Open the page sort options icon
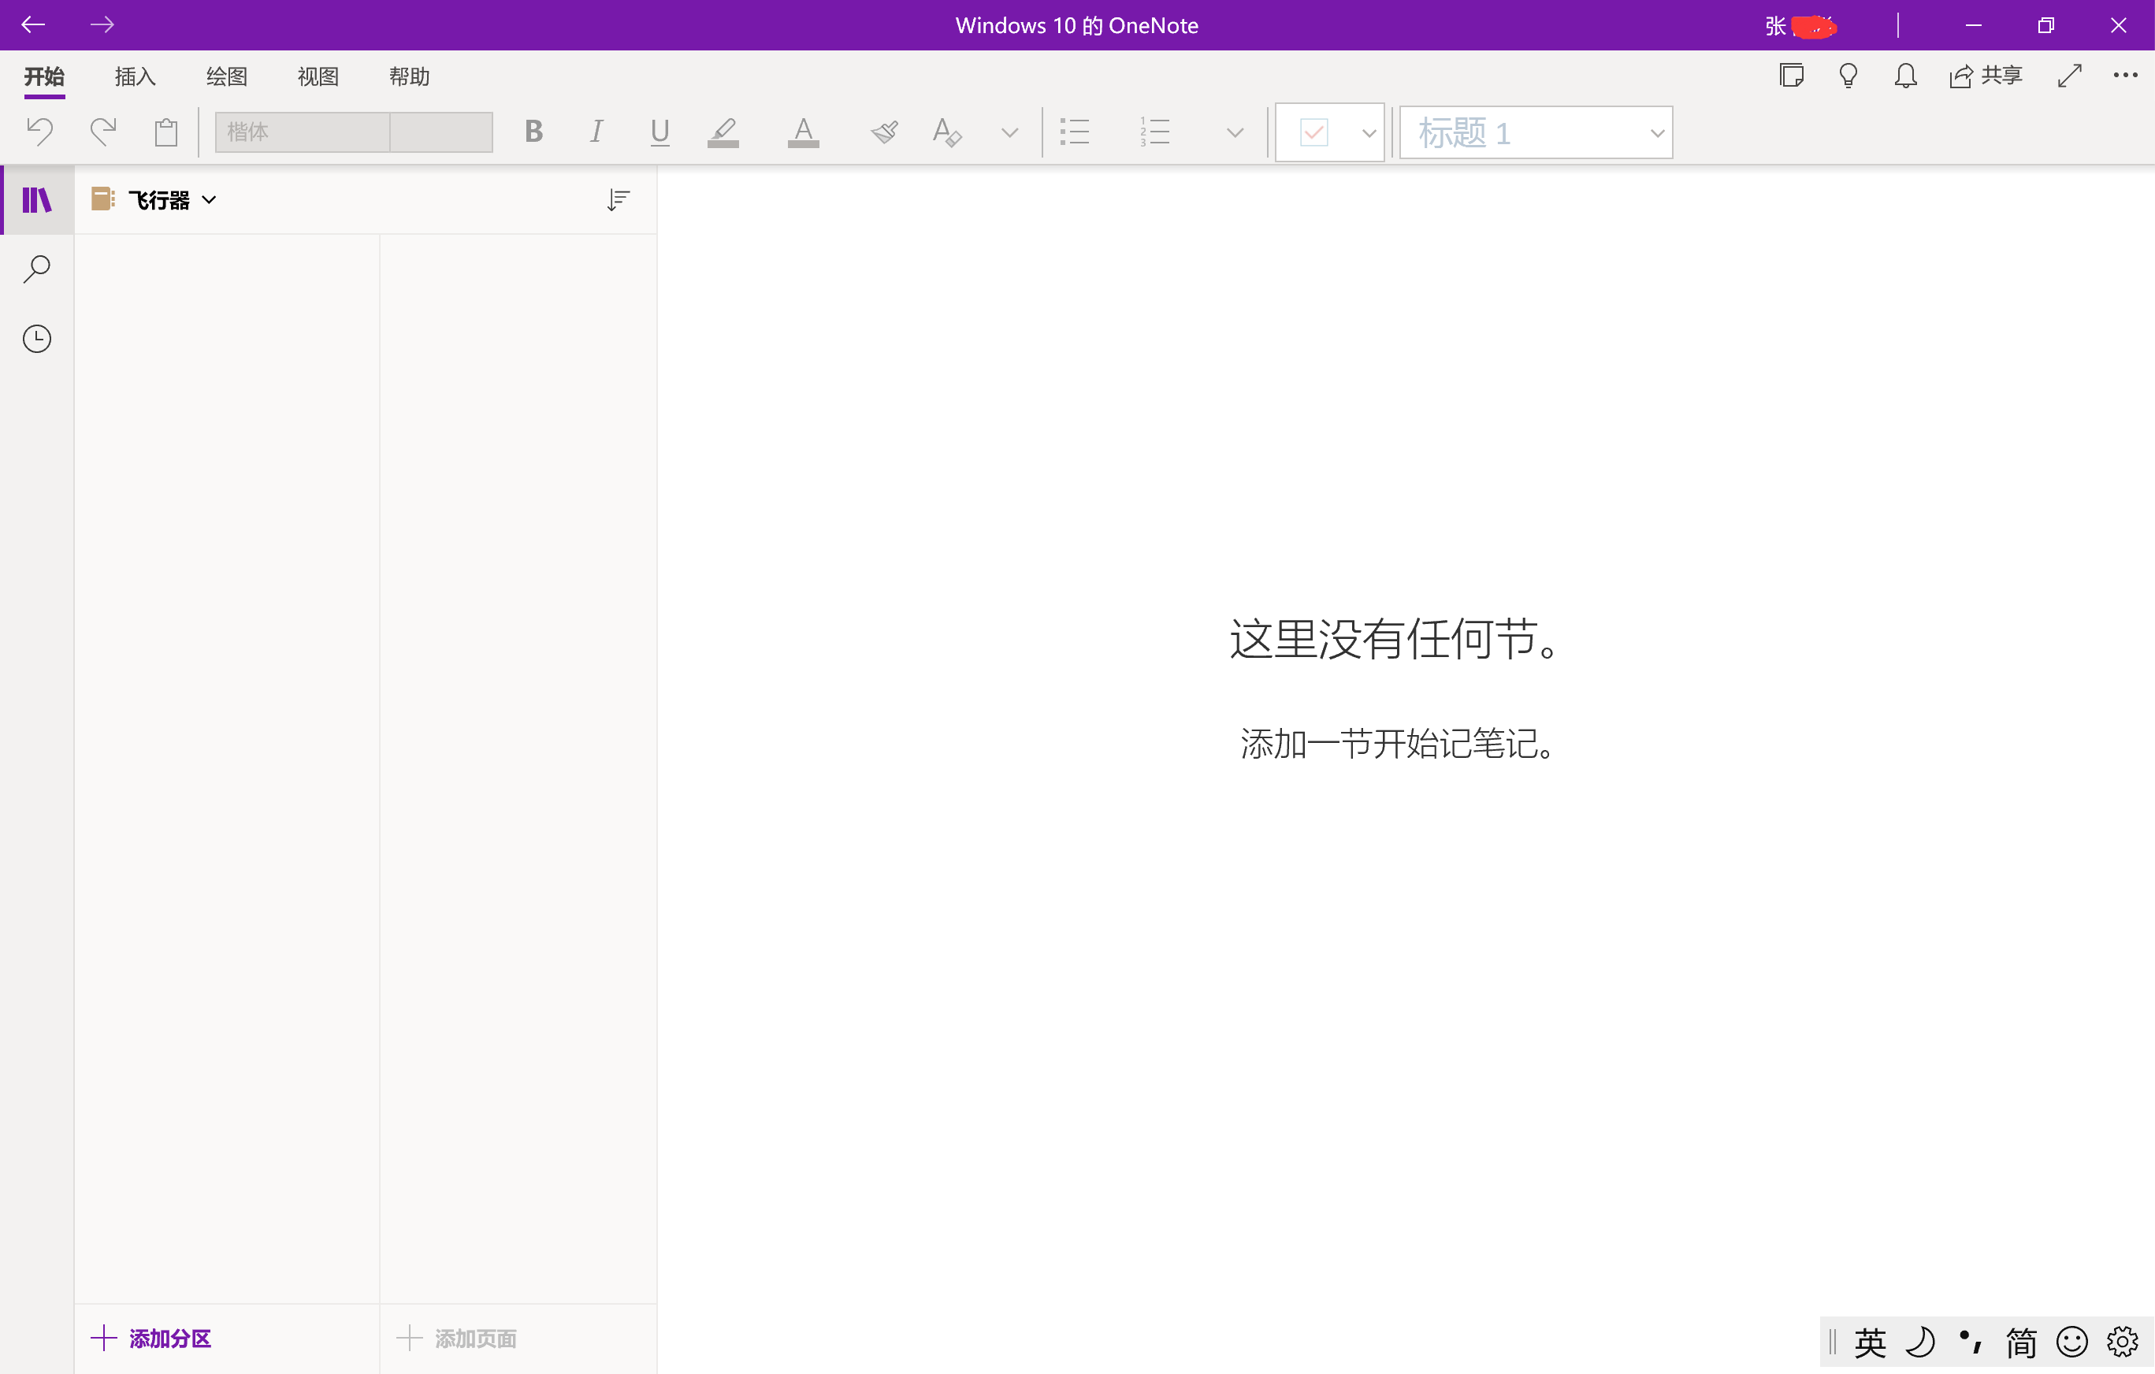This screenshot has width=2155, height=1374. click(x=618, y=199)
